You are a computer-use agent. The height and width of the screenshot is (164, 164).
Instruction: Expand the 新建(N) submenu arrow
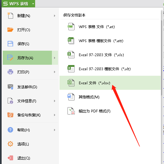tap(55, 16)
